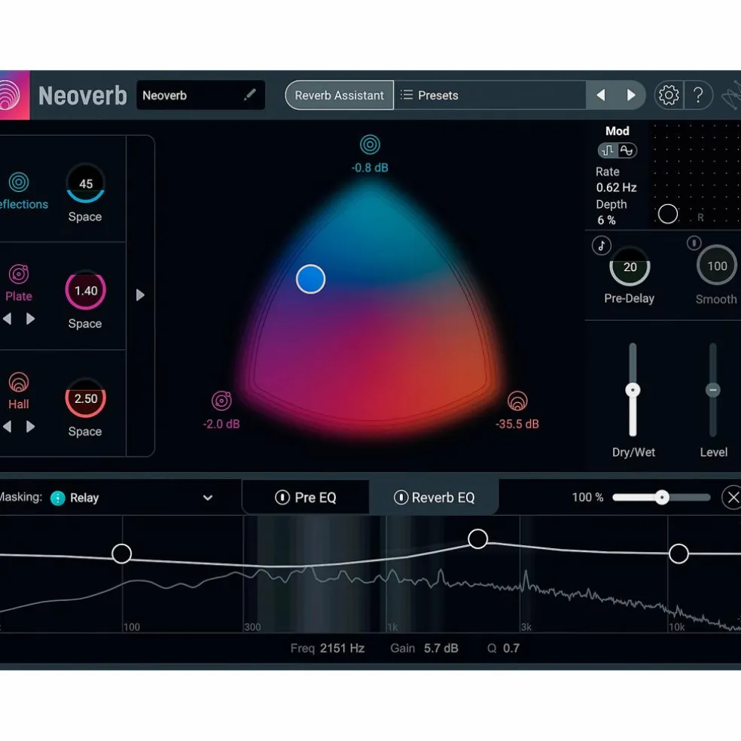Click Plate Space knob 1.40
Screen dimensions: 741x741
(x=86, y=290)
